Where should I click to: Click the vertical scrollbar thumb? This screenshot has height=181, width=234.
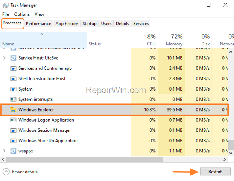point(231,145)
